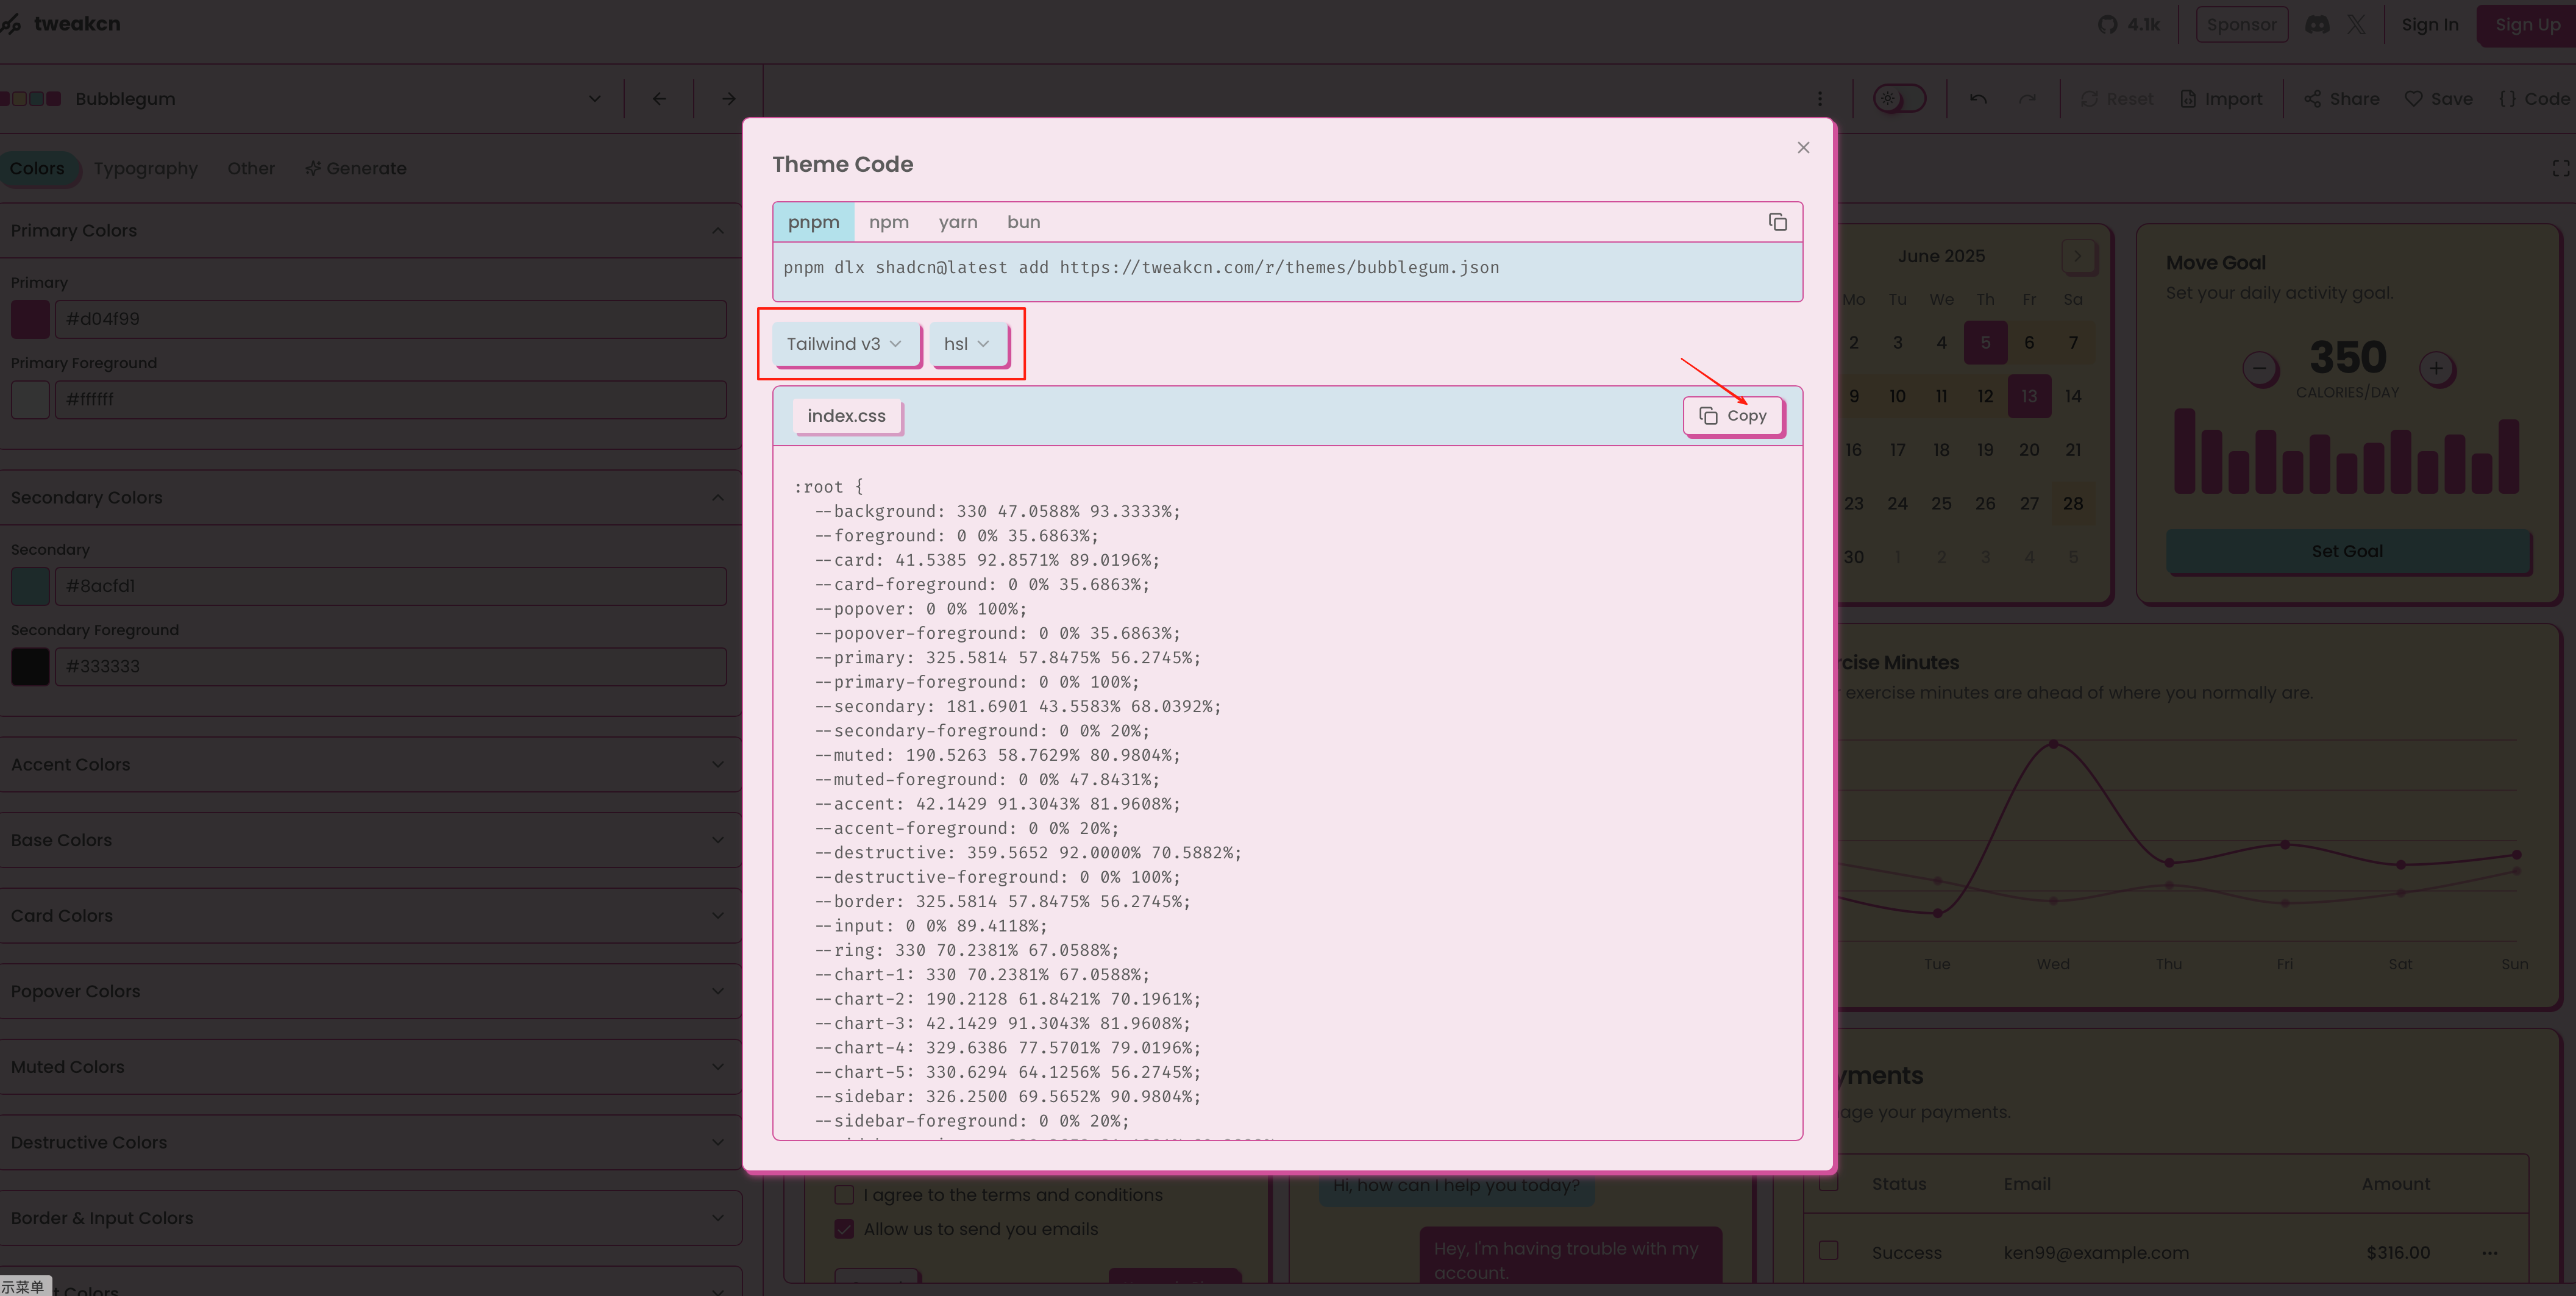The image size is (2576, 1296).
Task: Decrease calories goal minus button
Action: (x=2259, y=368)
